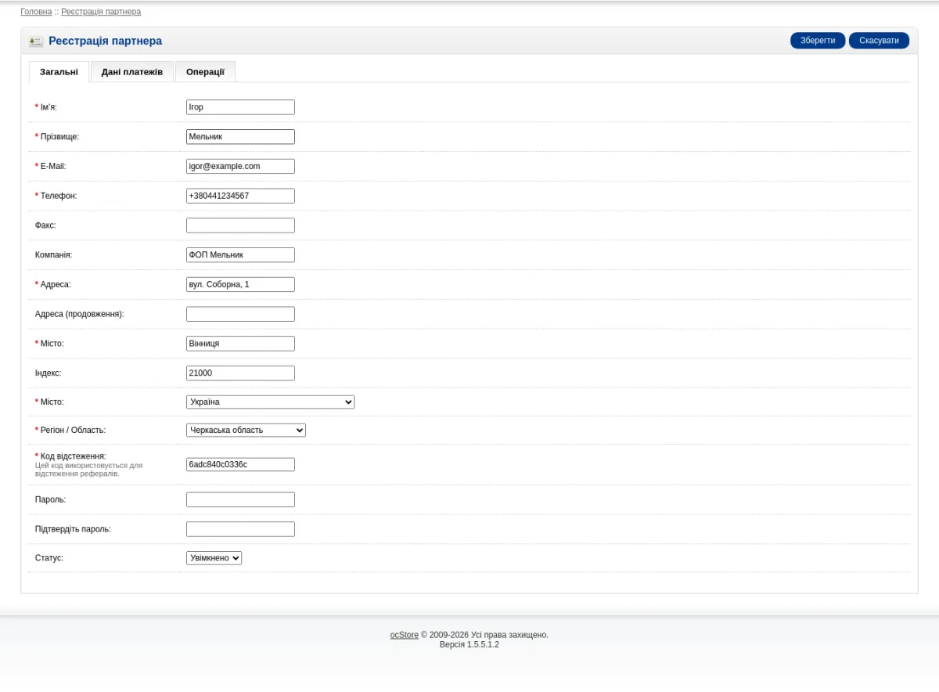Expand the Регіон / Область dropdown

pos(246,431)
